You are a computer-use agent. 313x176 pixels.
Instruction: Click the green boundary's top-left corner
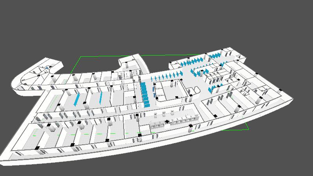pyautogui.click(x=81, y=57)
